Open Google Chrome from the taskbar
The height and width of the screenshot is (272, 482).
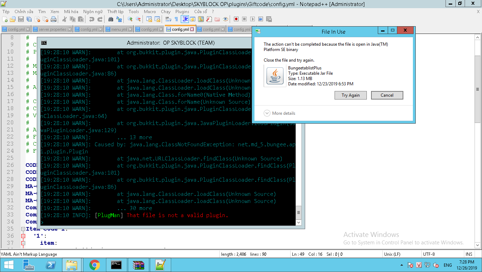click(94, 265)
